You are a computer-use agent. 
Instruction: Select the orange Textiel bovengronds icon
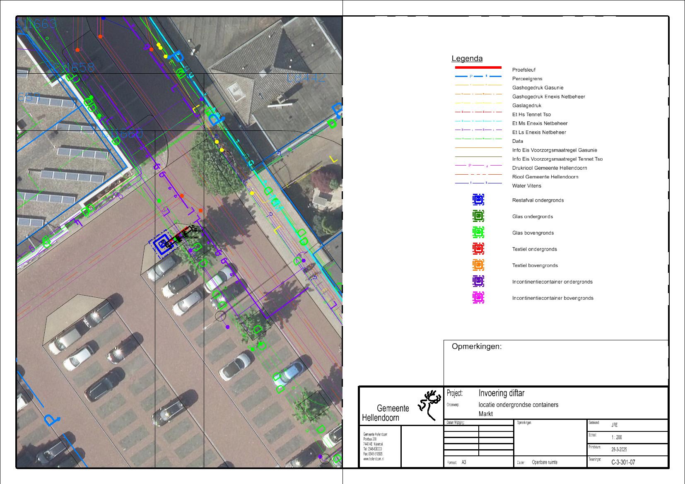(478, 265)
